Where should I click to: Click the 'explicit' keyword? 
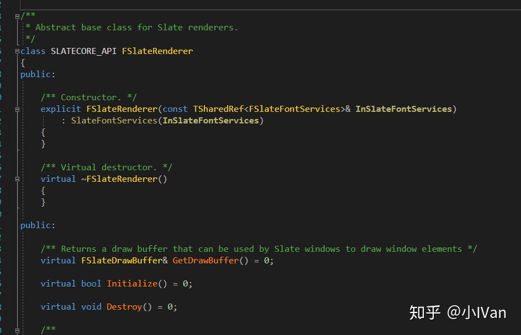click(60, 109)
